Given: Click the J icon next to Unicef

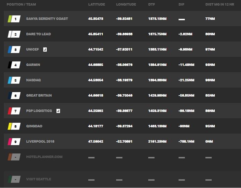Looking at the screenshot, I should click(x=45, y=49).
